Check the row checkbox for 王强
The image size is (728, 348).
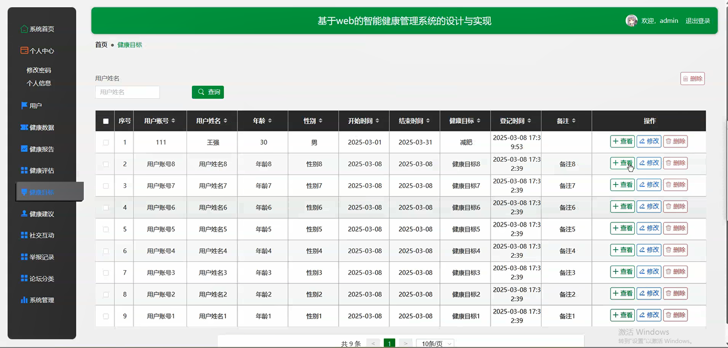105,143
